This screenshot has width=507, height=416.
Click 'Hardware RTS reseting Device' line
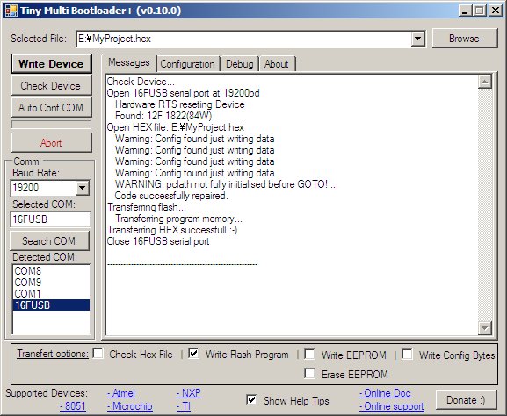180,104
